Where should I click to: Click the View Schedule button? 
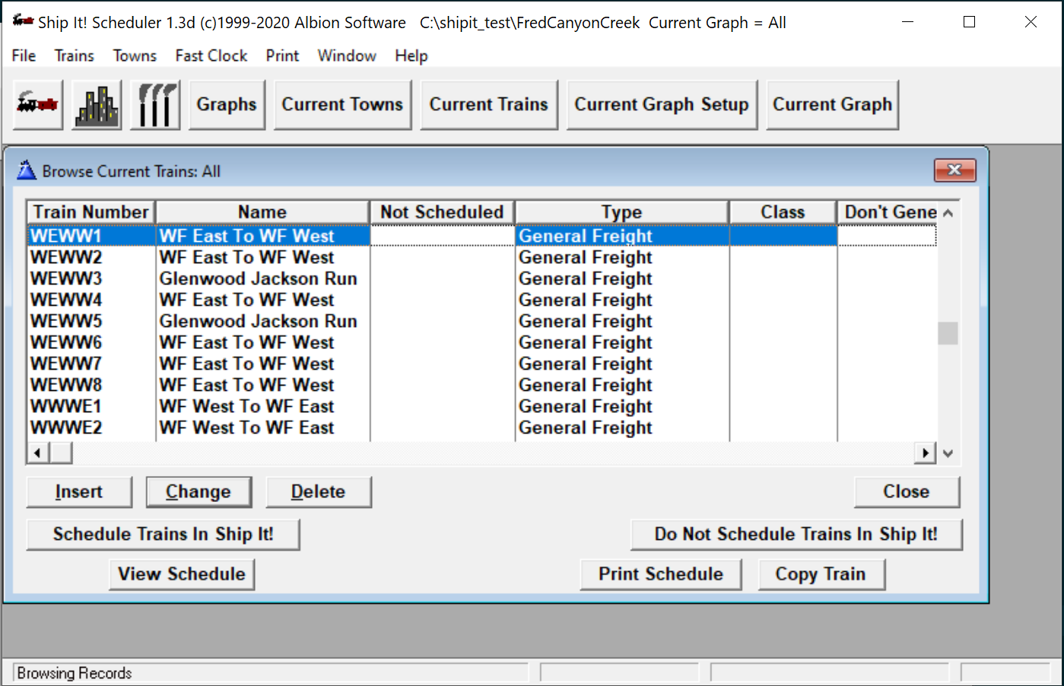click(182, 574)
